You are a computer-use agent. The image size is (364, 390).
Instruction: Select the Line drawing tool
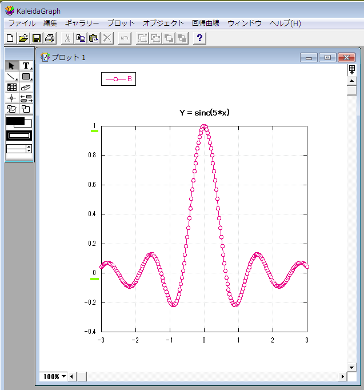click(x=12, y=77)
